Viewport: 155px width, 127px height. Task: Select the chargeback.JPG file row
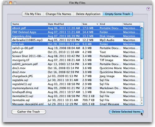click(x=76, y=76)
